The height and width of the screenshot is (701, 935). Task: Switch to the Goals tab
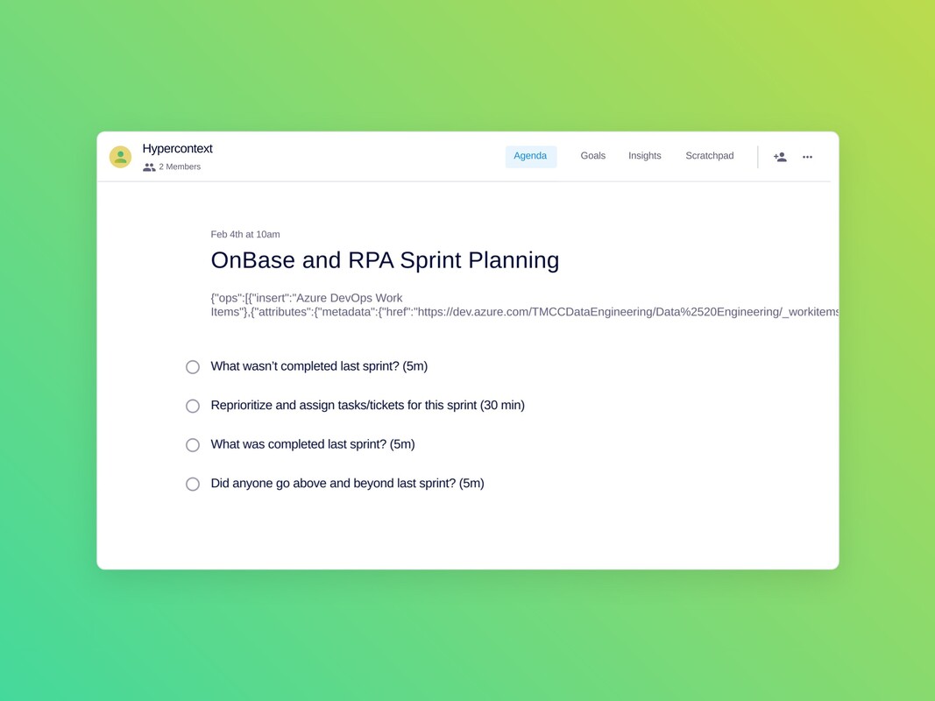coord(592,155)
